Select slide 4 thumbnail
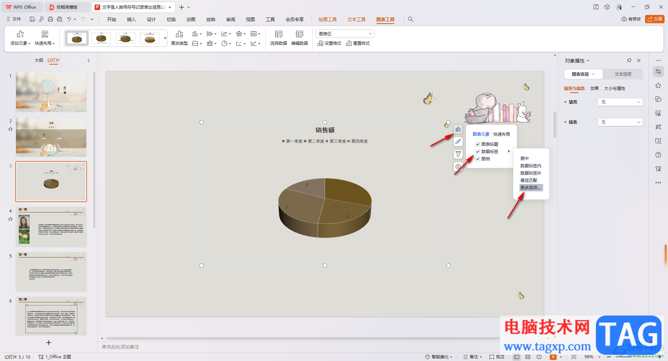The width and height of the screenshot is (668, 361). tap(51, 227)
